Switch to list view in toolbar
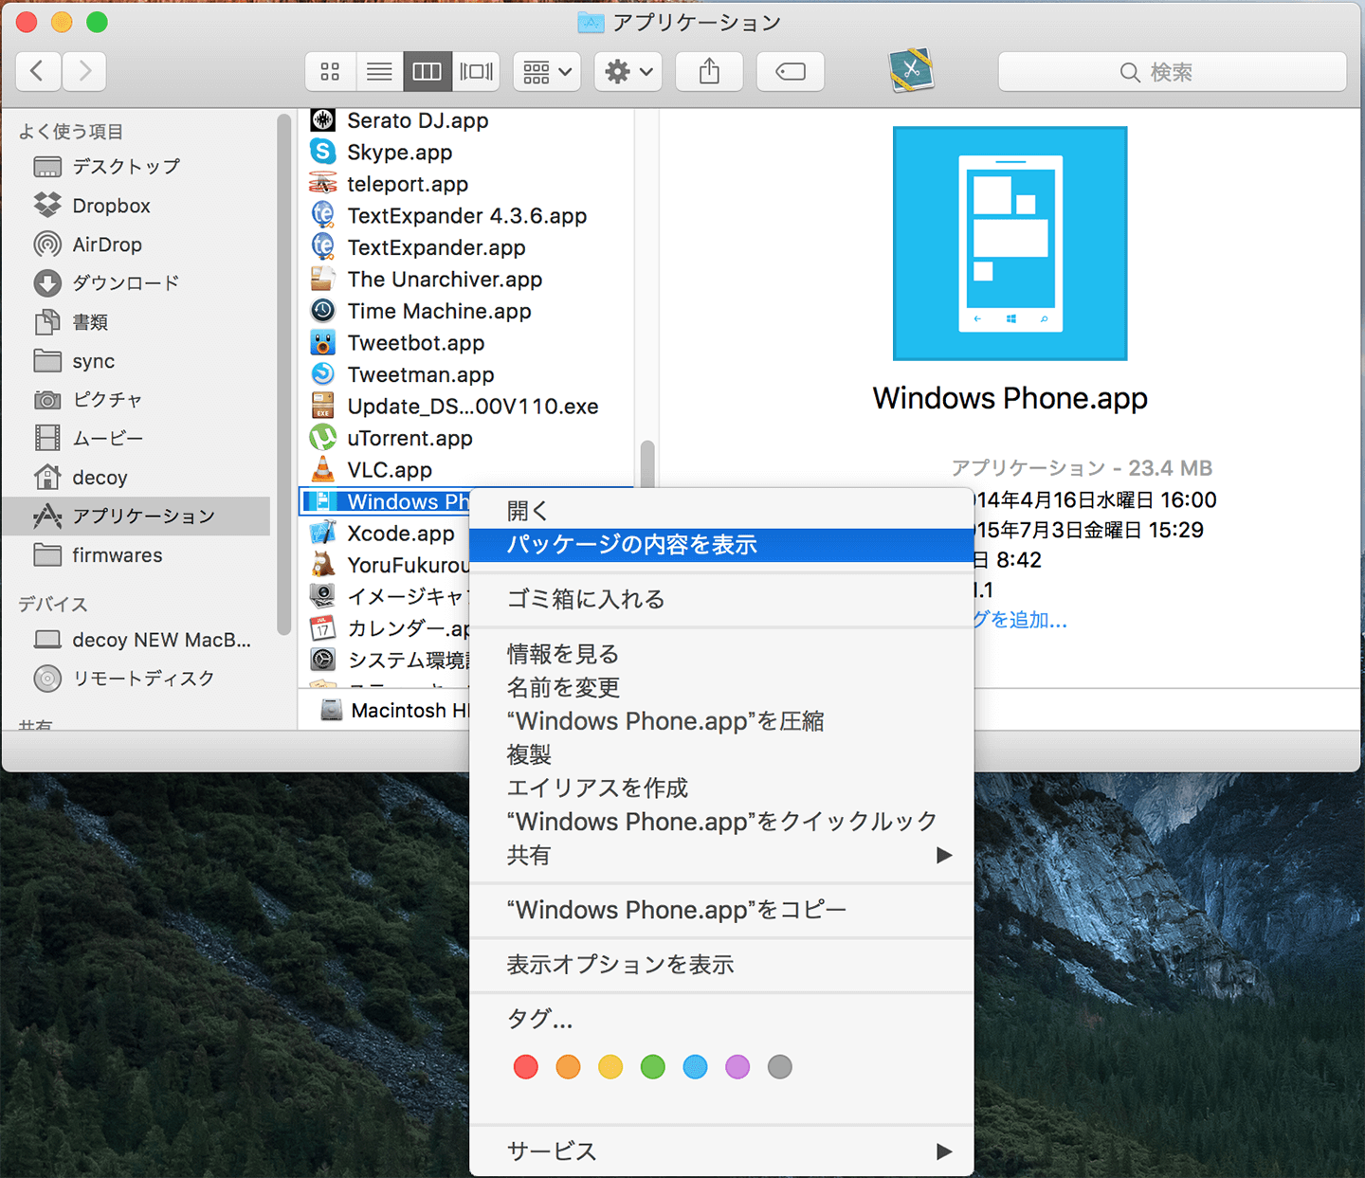Image resolution: width=1365 pixels, height=1178 pixels. tap(379, 72)
